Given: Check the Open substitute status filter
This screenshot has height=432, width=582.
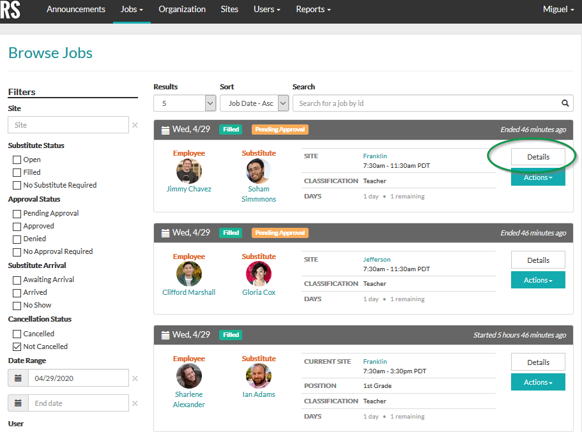Looking at the screenshot, I should click(x=17, y=160).
